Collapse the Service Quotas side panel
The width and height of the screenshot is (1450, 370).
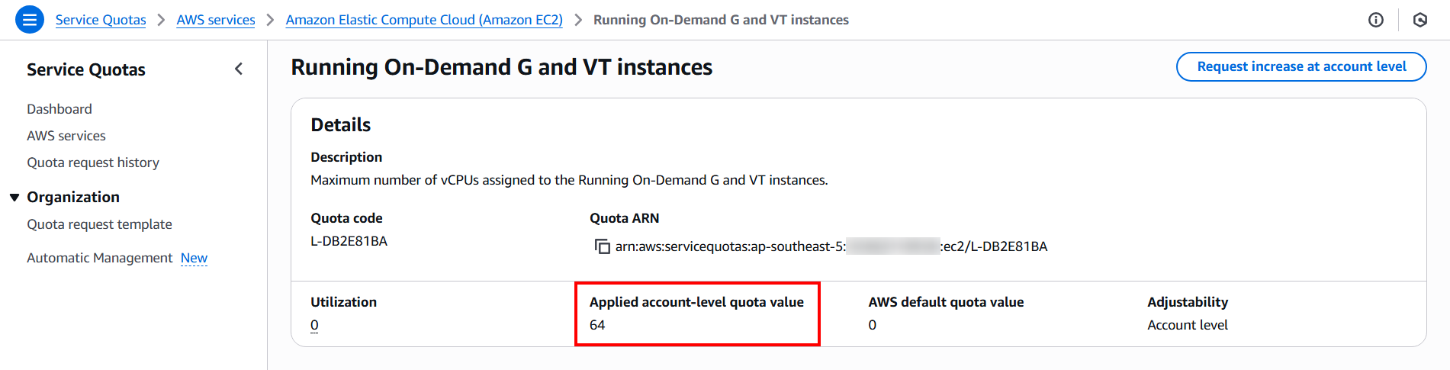(x=239, y=69)
